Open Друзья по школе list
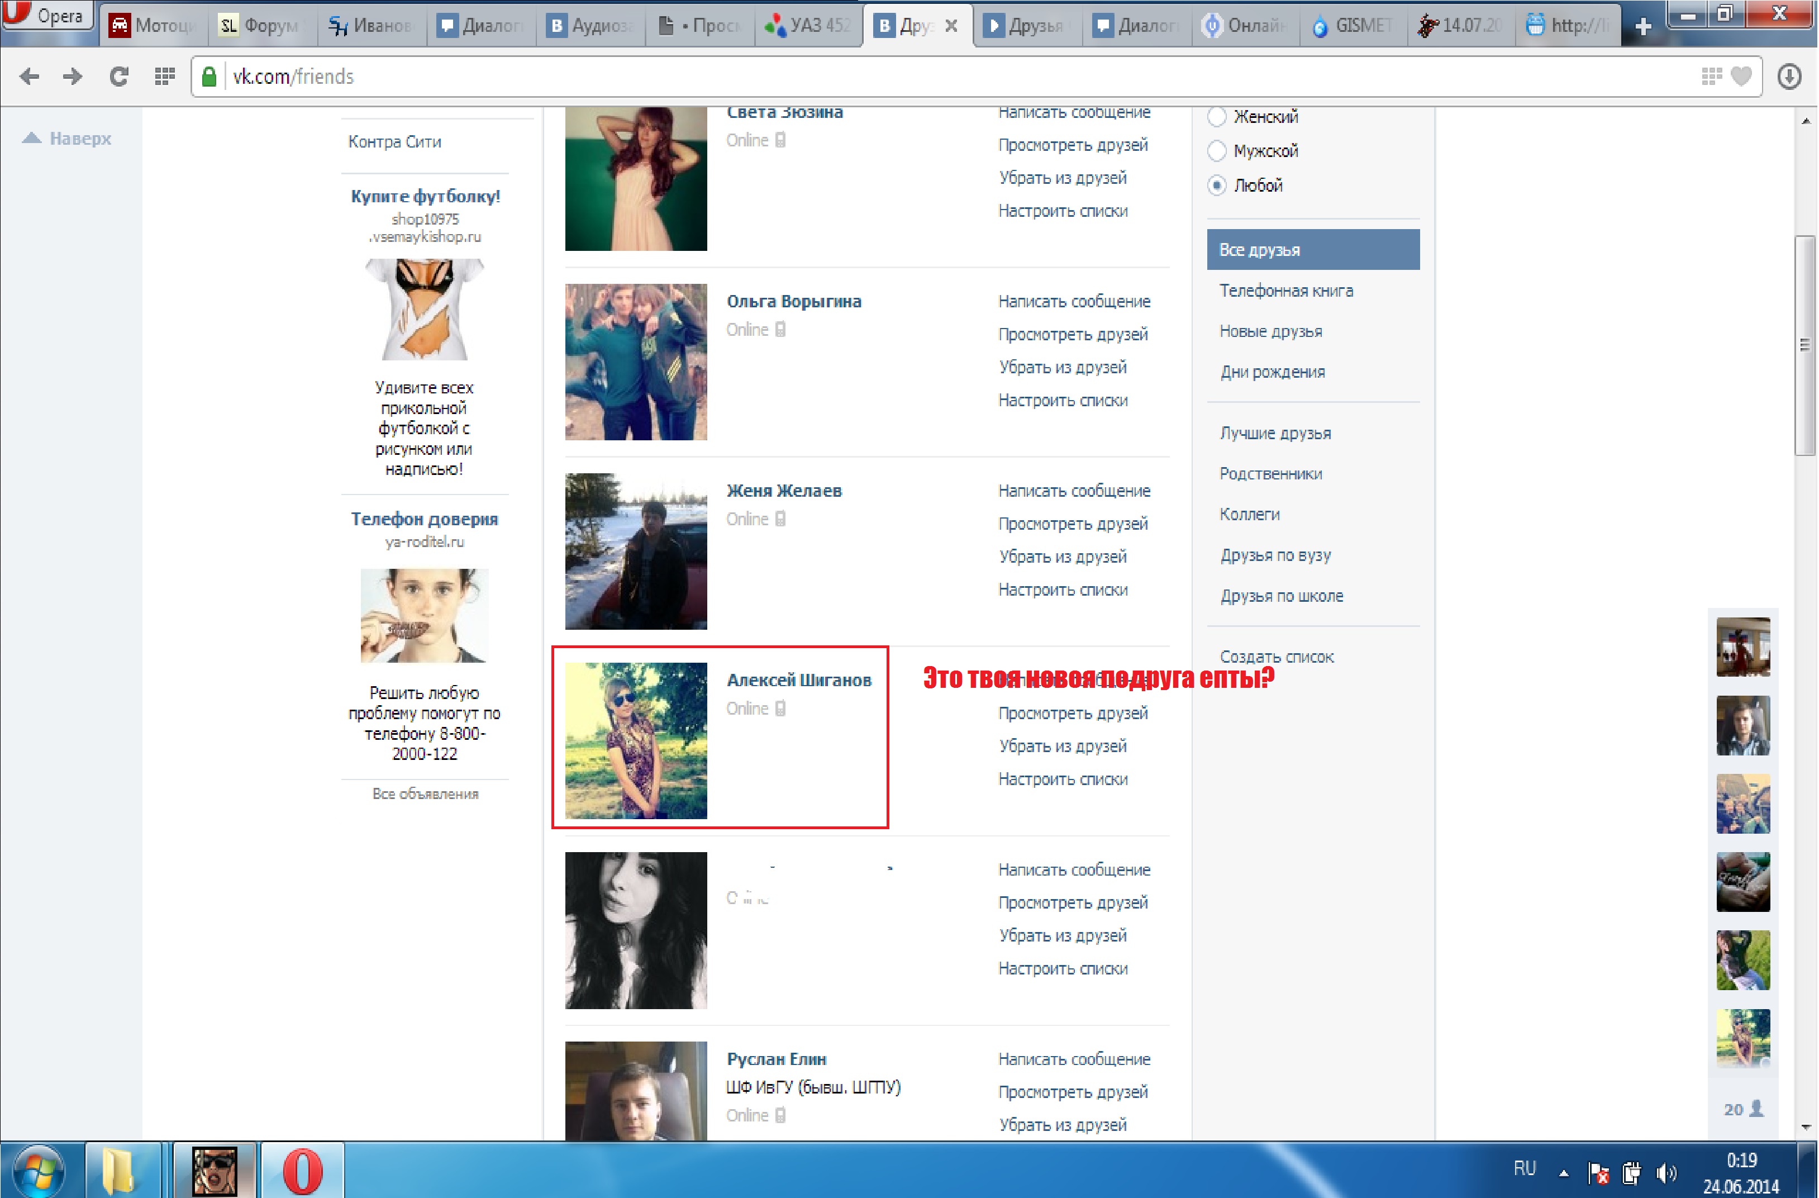The height and width of the screenshot is (1198, 1819). coord(1281,596)
